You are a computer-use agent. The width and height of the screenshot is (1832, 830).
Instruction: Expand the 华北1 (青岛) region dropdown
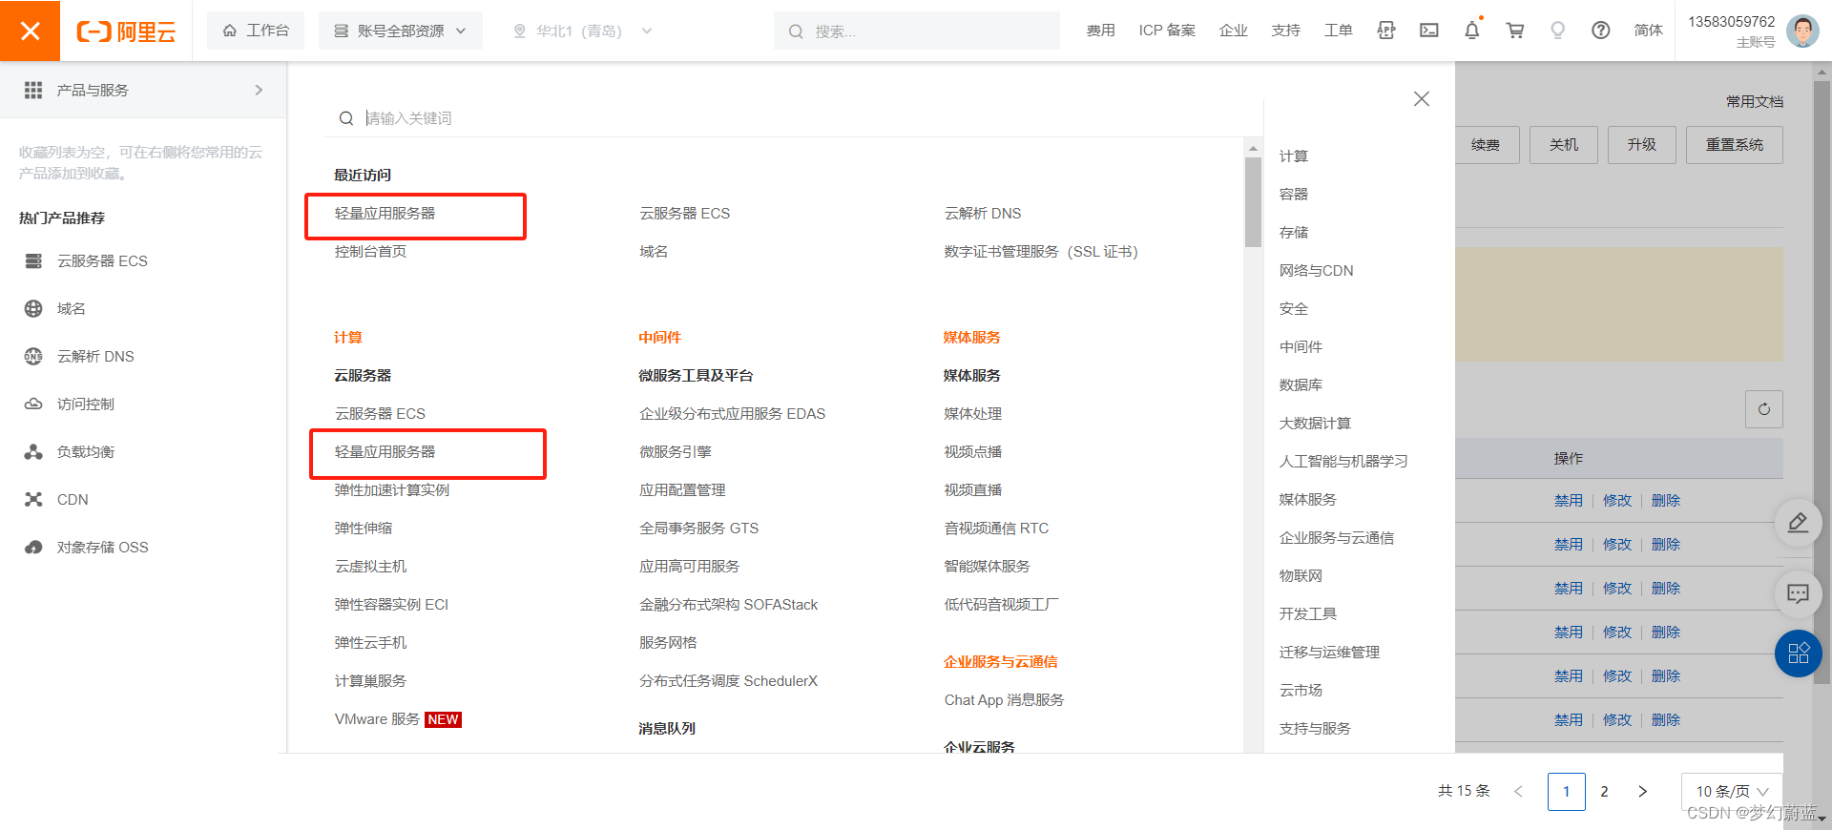(x=583, y=31)
